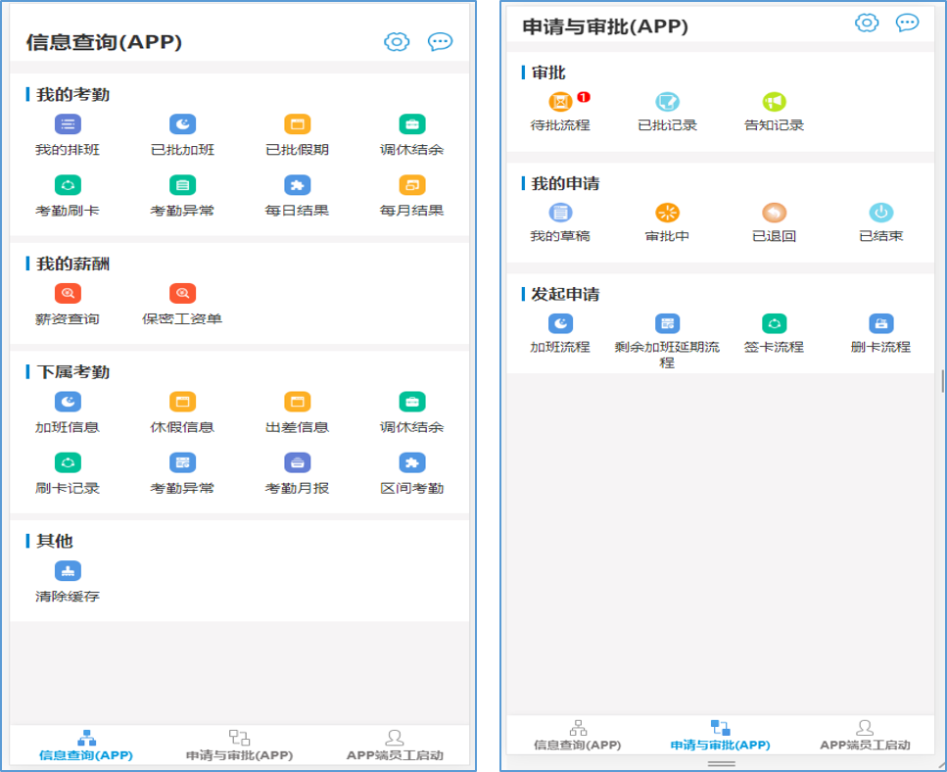
Task: Open 我的草稿 drafts icon
Action: pos(560,213)
